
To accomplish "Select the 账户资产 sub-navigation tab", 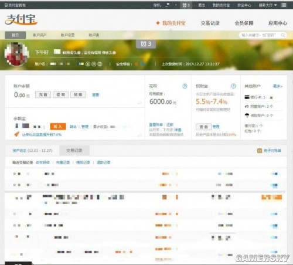I will 39,35.
